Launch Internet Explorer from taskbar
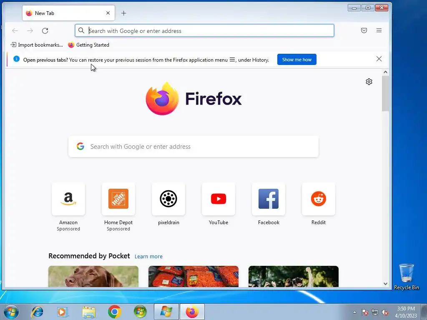Screen dimensions: 427x320 click(x=37, y=312)
